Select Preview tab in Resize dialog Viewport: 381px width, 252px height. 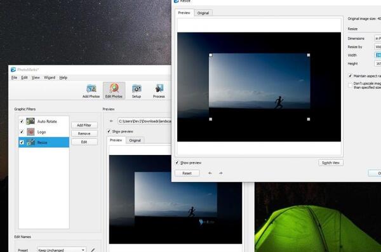click(184, 13)
